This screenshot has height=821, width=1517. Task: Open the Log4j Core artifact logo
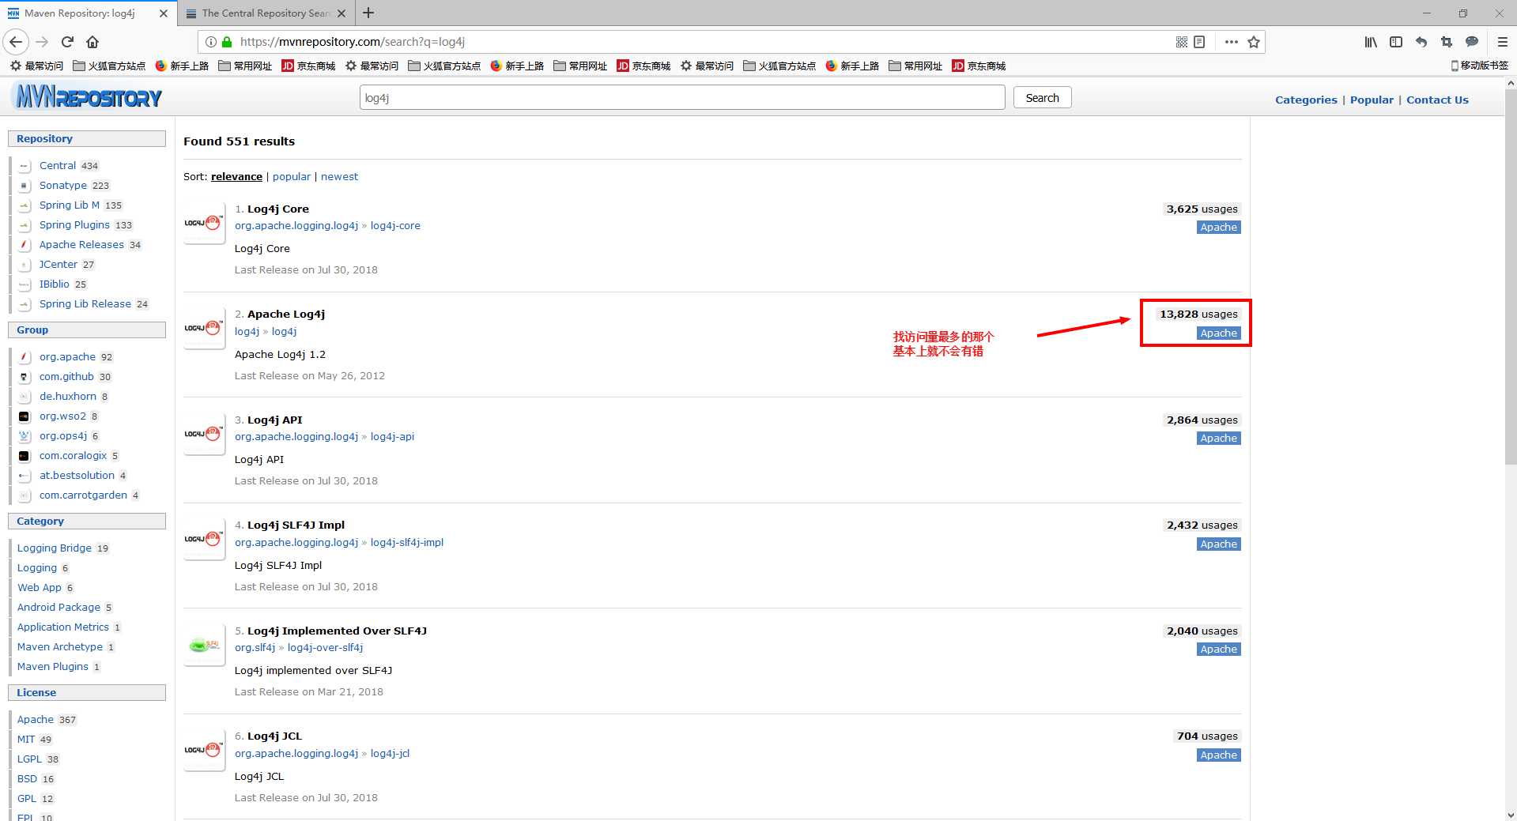tap(204, 224)
